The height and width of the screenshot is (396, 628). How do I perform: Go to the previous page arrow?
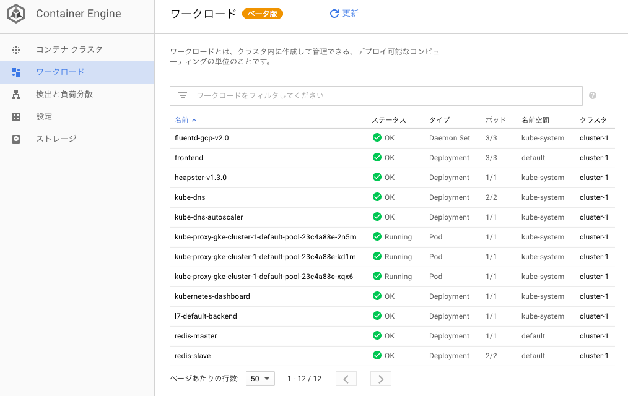[346, 379]
